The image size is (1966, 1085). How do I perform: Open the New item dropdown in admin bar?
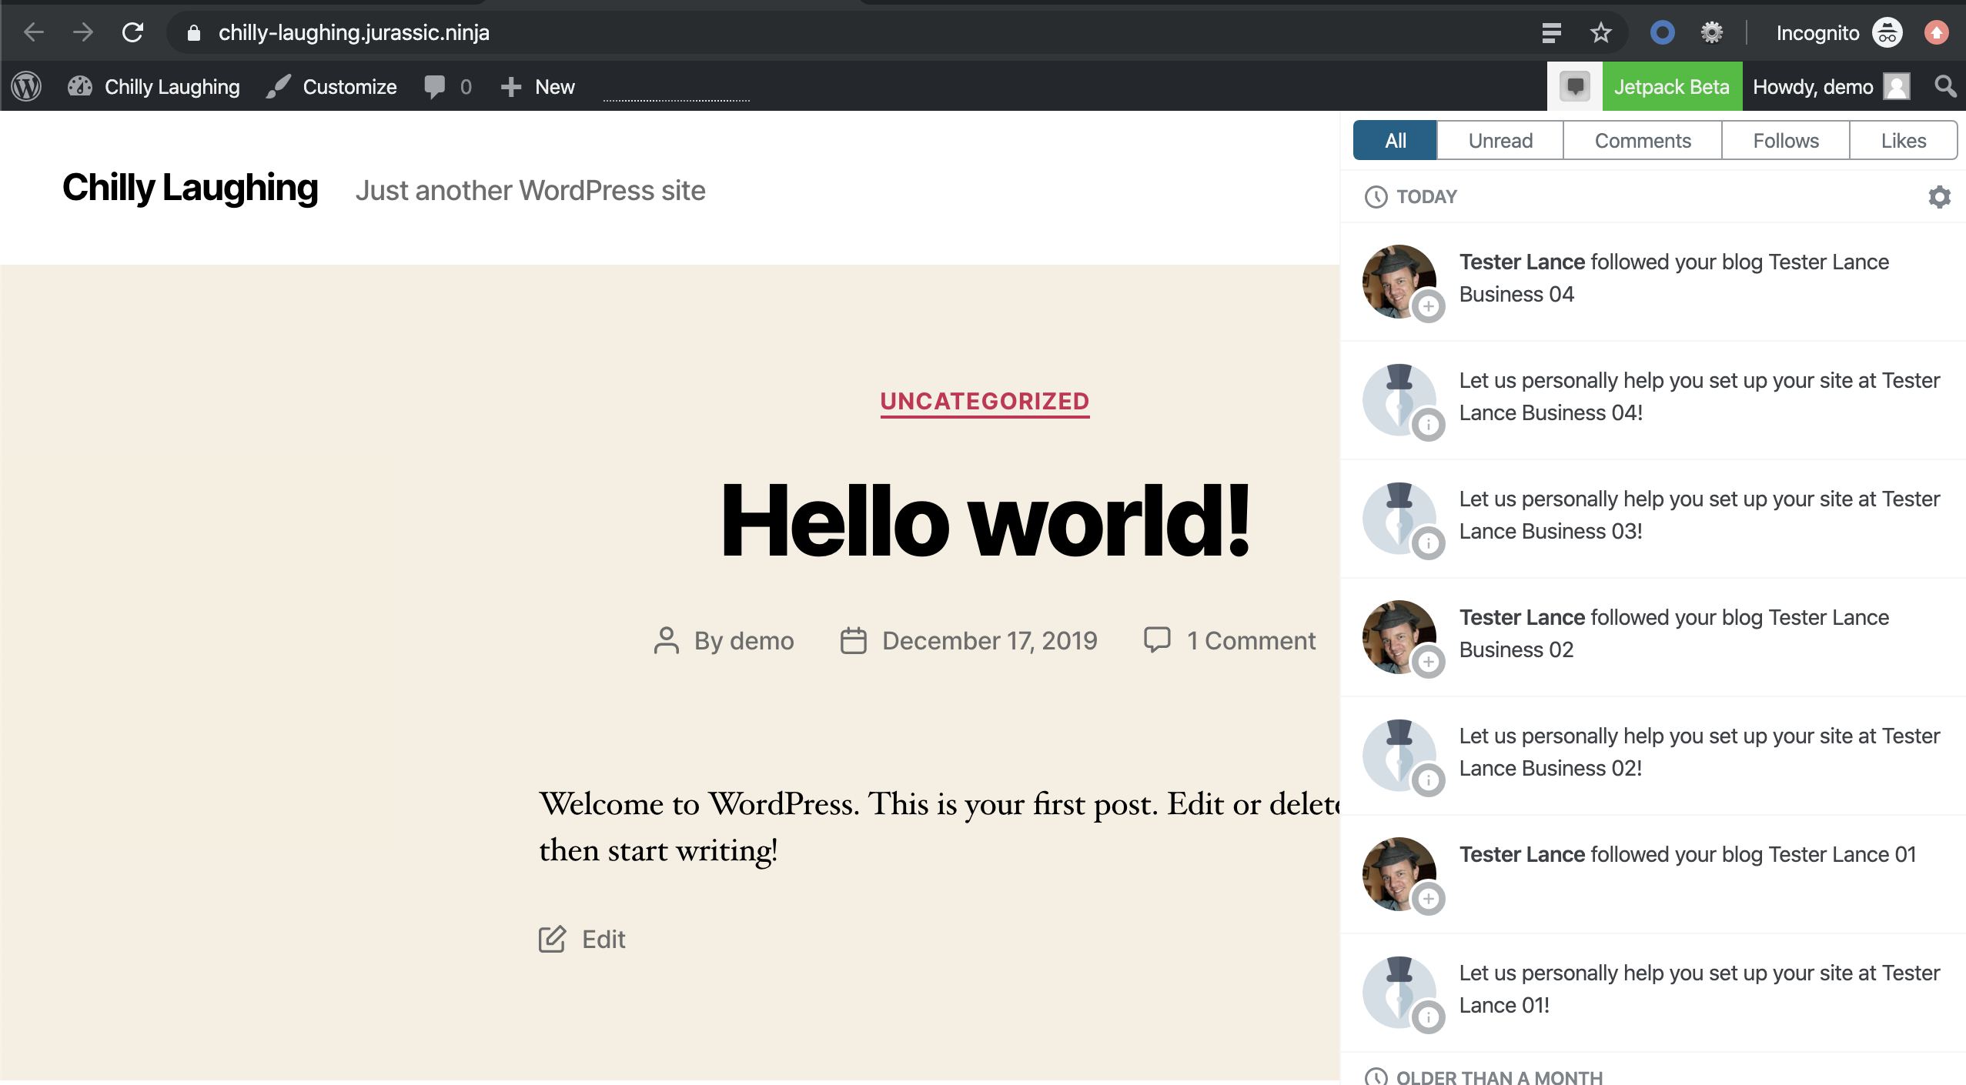(537, 86)
